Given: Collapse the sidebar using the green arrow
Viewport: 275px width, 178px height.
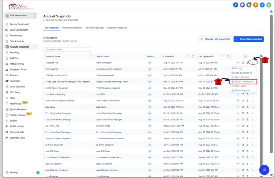Looking at the screenshot, I should 38,173.
